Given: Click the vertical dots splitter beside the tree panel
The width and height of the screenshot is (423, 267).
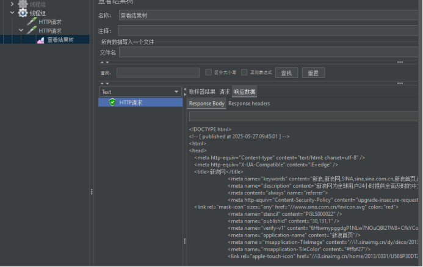Looking at the screenshot, I should pyautogui.click(x=92, y=191).
